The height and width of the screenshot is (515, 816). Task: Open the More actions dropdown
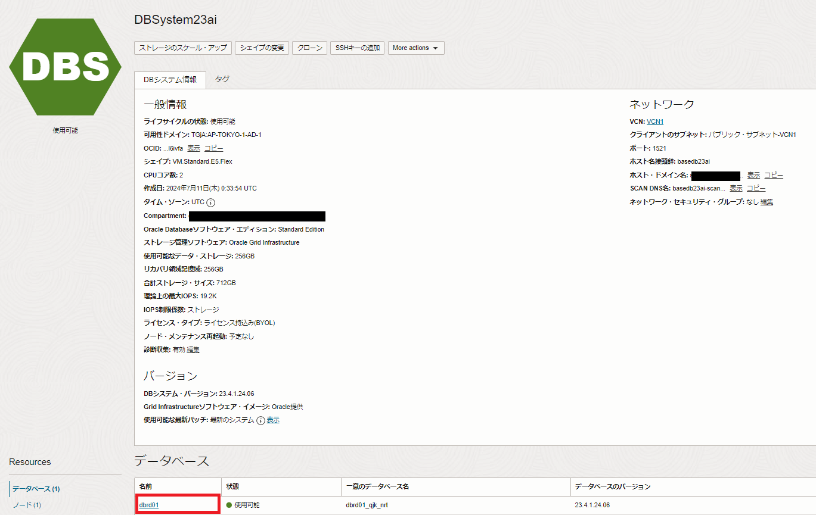pyautogui.click(x=415, y=48)
